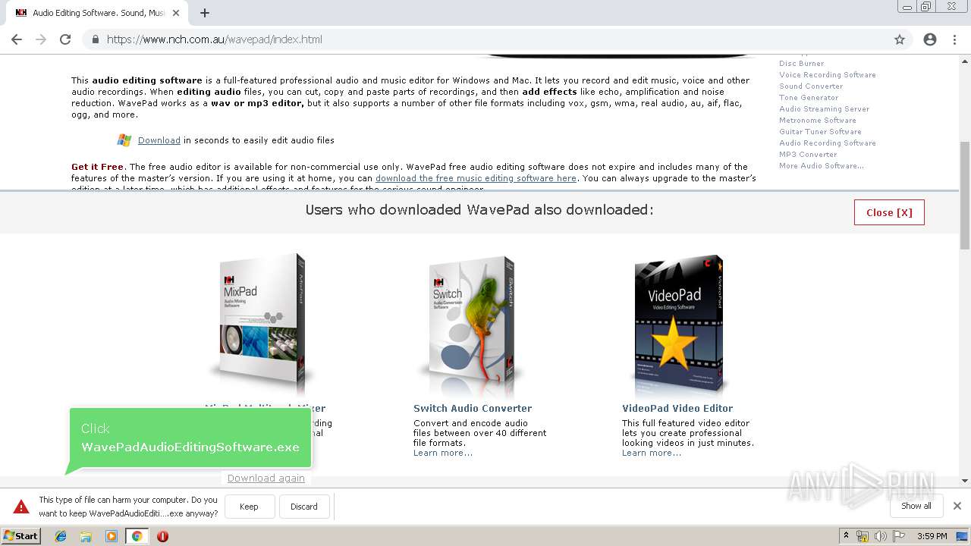
Task: Click the Download again link
Action: coord(266,478)
